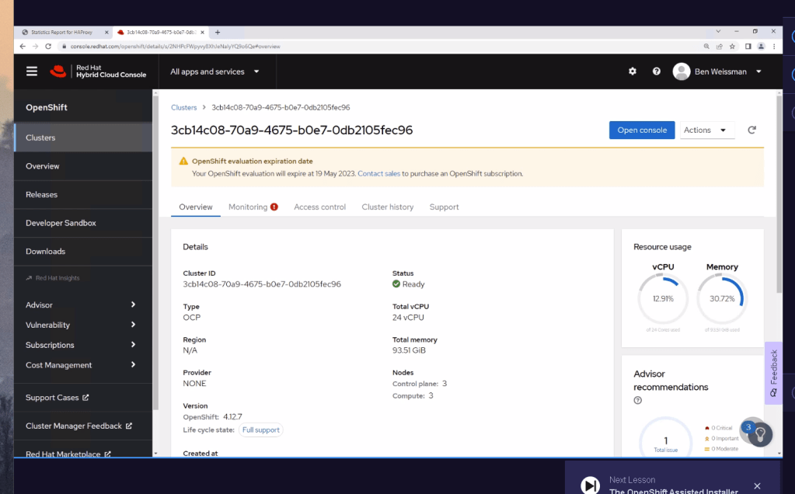This screenshot has height=494, width=795.
Task: Click the Monitoring tab red alert icon
Action: pyautogui.click(x=274, y=207)
